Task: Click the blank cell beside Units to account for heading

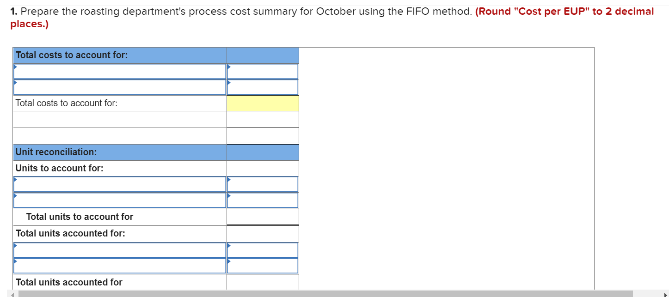Action: coord(262,168)
